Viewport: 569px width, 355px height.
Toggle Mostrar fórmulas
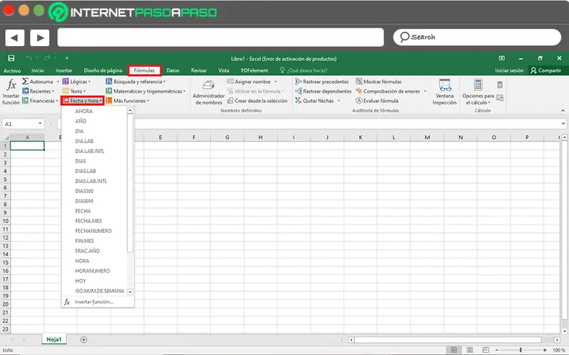(378, 82)
